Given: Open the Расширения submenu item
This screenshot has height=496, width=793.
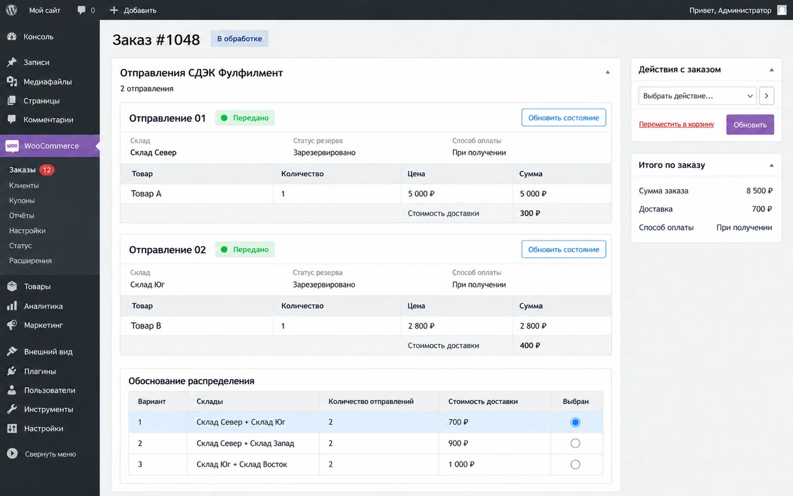Looking at the screenshot, I should pos(30,260).
